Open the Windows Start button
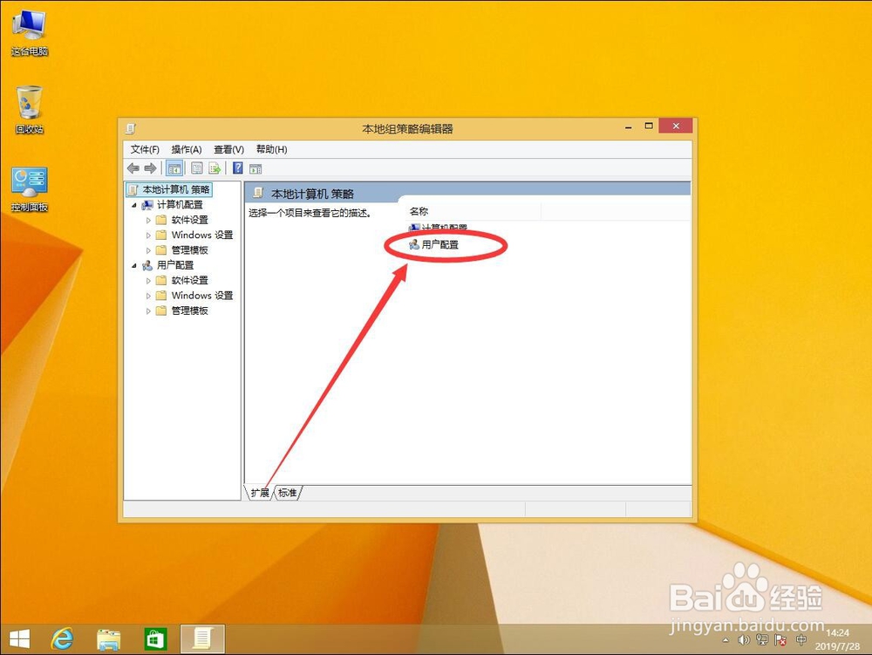Image resolution: width=872 pixels, height=655 pixels. 19,639
